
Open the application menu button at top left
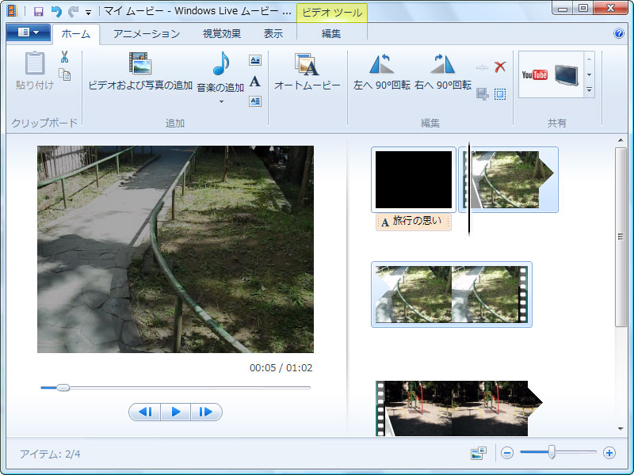(x=26, y=33)
